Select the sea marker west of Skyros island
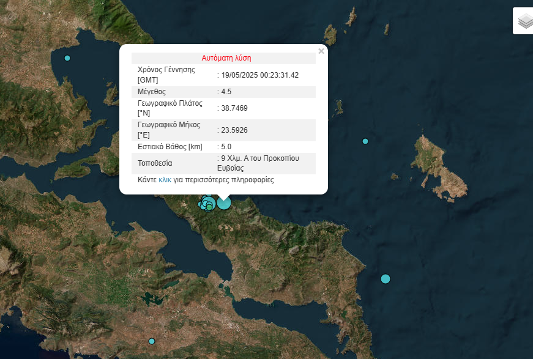 pyautogui.click(x=365, y=141)
